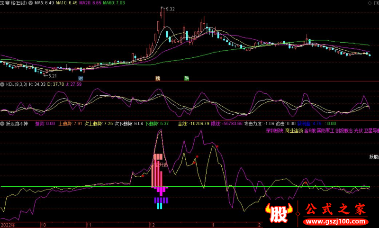This screenshot has height=228, width=379.
Task: Click the 12 month marker on timeline
Action: click(x=152, y=225)
